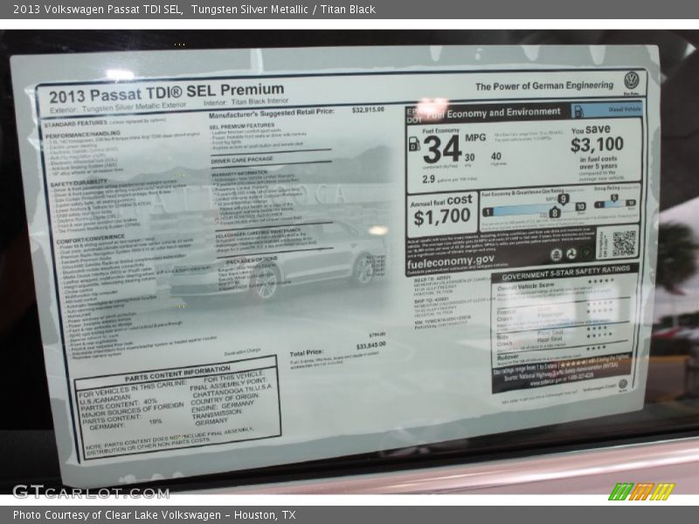
Task: Click the GTCarLot.com watermark logo
Action: pos(90,492)
